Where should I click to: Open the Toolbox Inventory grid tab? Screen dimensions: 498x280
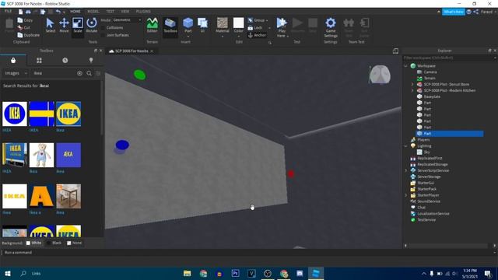[39, 61]
